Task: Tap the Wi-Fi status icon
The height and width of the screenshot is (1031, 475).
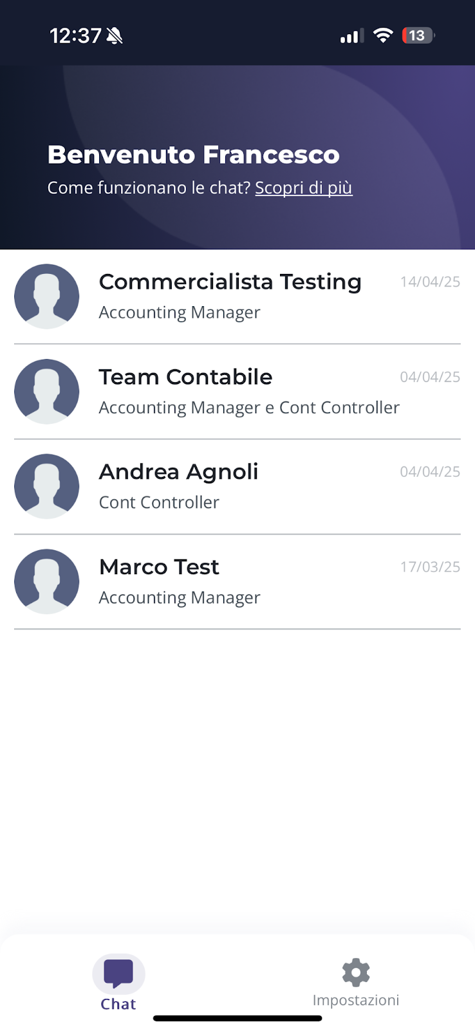Action: [383, 35]
